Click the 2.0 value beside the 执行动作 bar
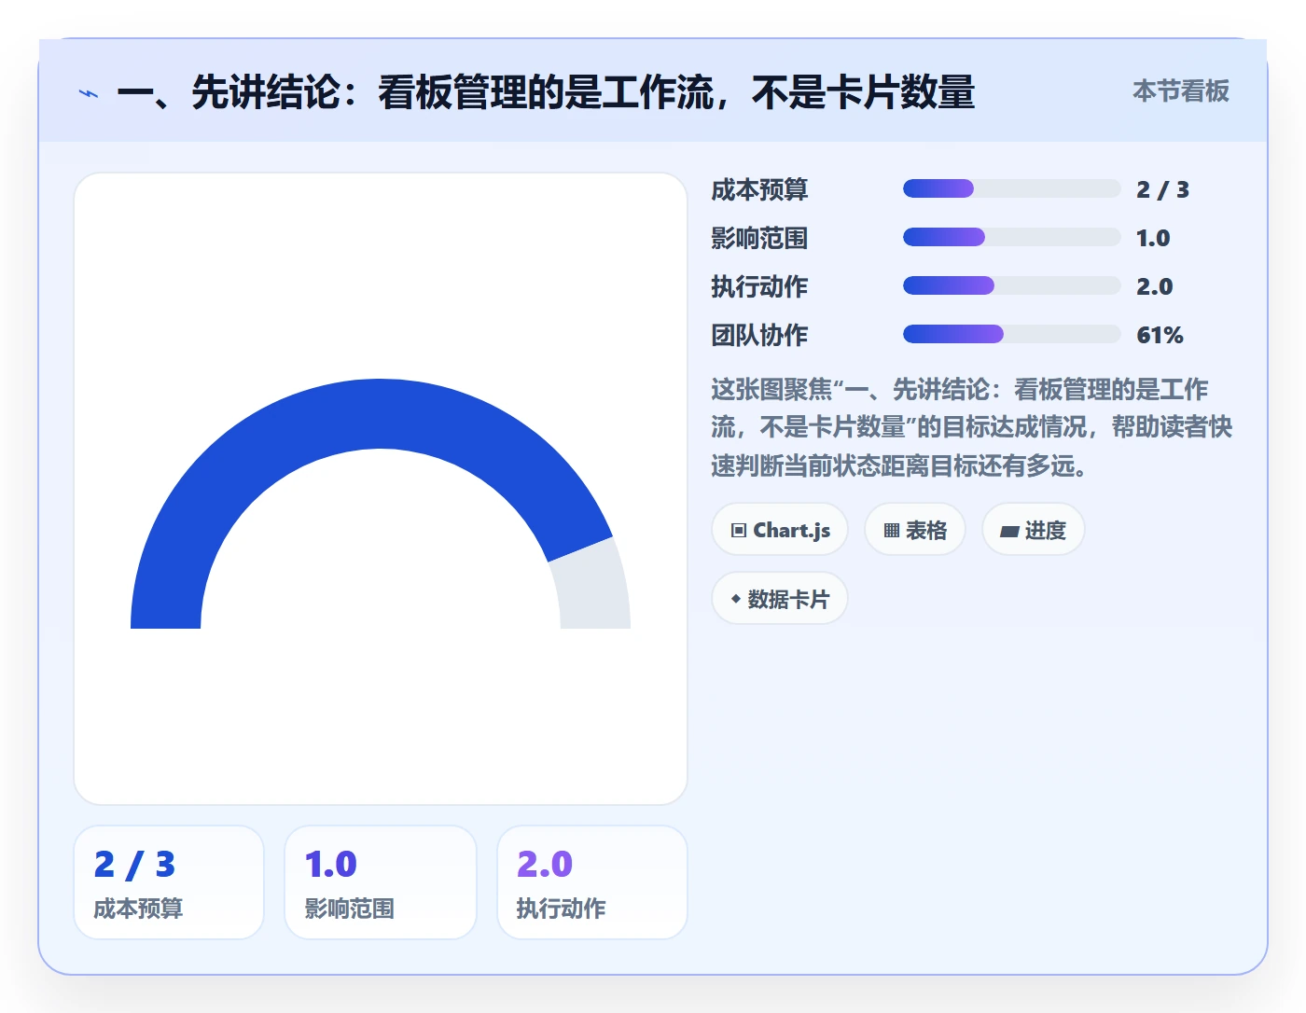The height and width of the screenshot is (1013, 1306). (x=1154, y=286)
